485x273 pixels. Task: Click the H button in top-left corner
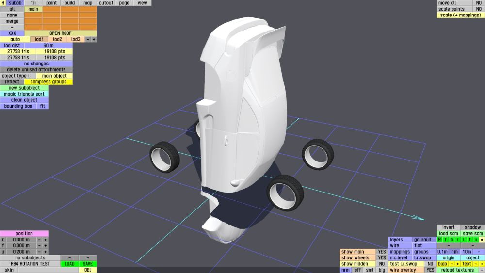click(x=3, y=3)
